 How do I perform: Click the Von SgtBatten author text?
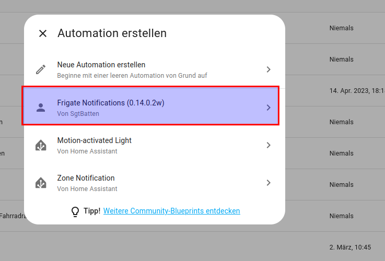pos(78,113)
